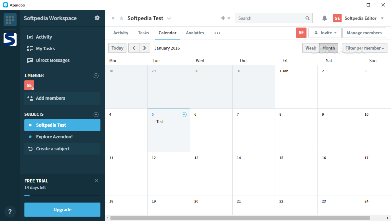Image resolution: width=391 pixels, height=221 pixels.
Task: Click the SE member avatar in sidebar
Action: 29,85
